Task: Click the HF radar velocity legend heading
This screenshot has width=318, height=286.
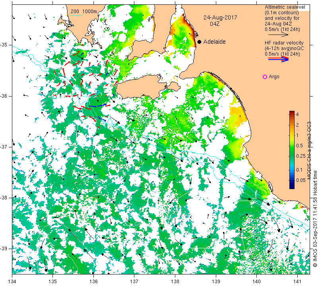Action: pos(284,43)
